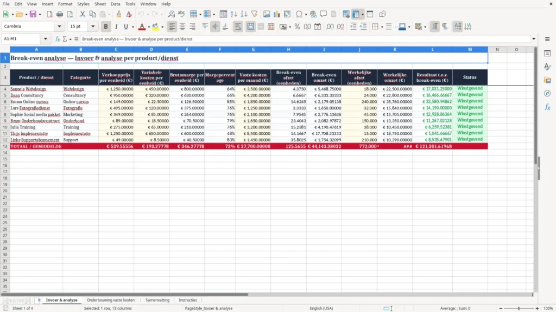Expand the formula bar arrow
556x312 pixels.
pyautogui.click(x=534, y=39)
